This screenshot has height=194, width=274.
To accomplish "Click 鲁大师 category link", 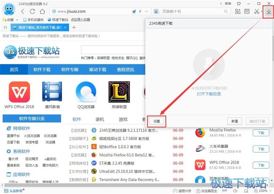I will pyautogui.click(x=13, y=159).
